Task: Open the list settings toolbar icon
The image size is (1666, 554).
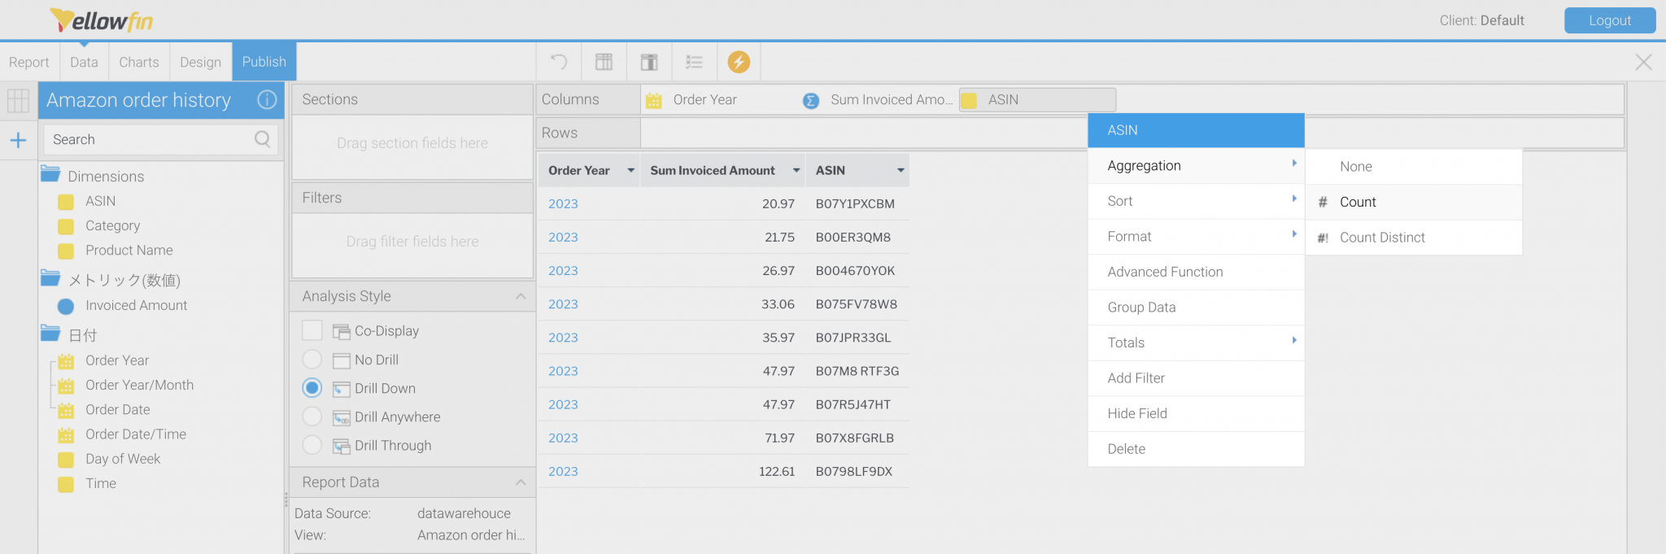Action: 694,62
